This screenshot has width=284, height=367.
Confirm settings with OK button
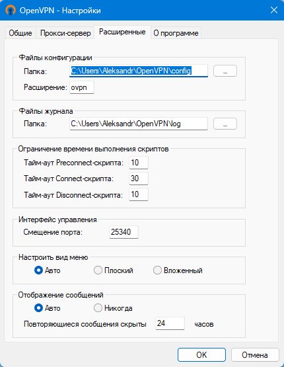[x=201, y=354]
